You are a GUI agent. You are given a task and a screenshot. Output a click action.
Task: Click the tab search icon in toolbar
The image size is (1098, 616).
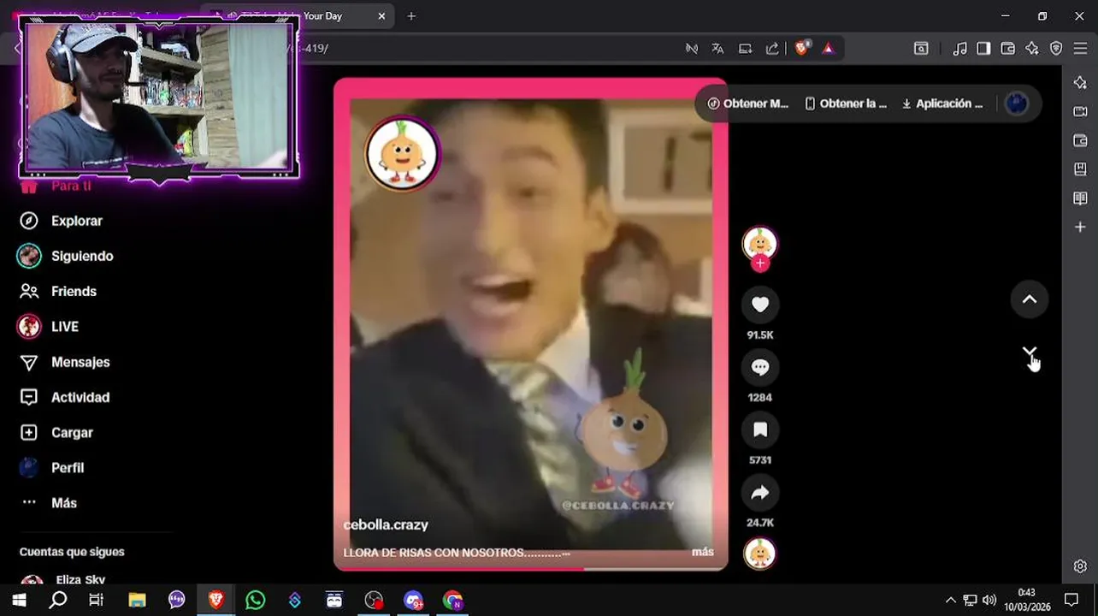point(921,49)
